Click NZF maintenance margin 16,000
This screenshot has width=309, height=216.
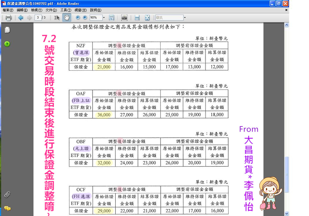pyautogui.click(x=127, y=67)
